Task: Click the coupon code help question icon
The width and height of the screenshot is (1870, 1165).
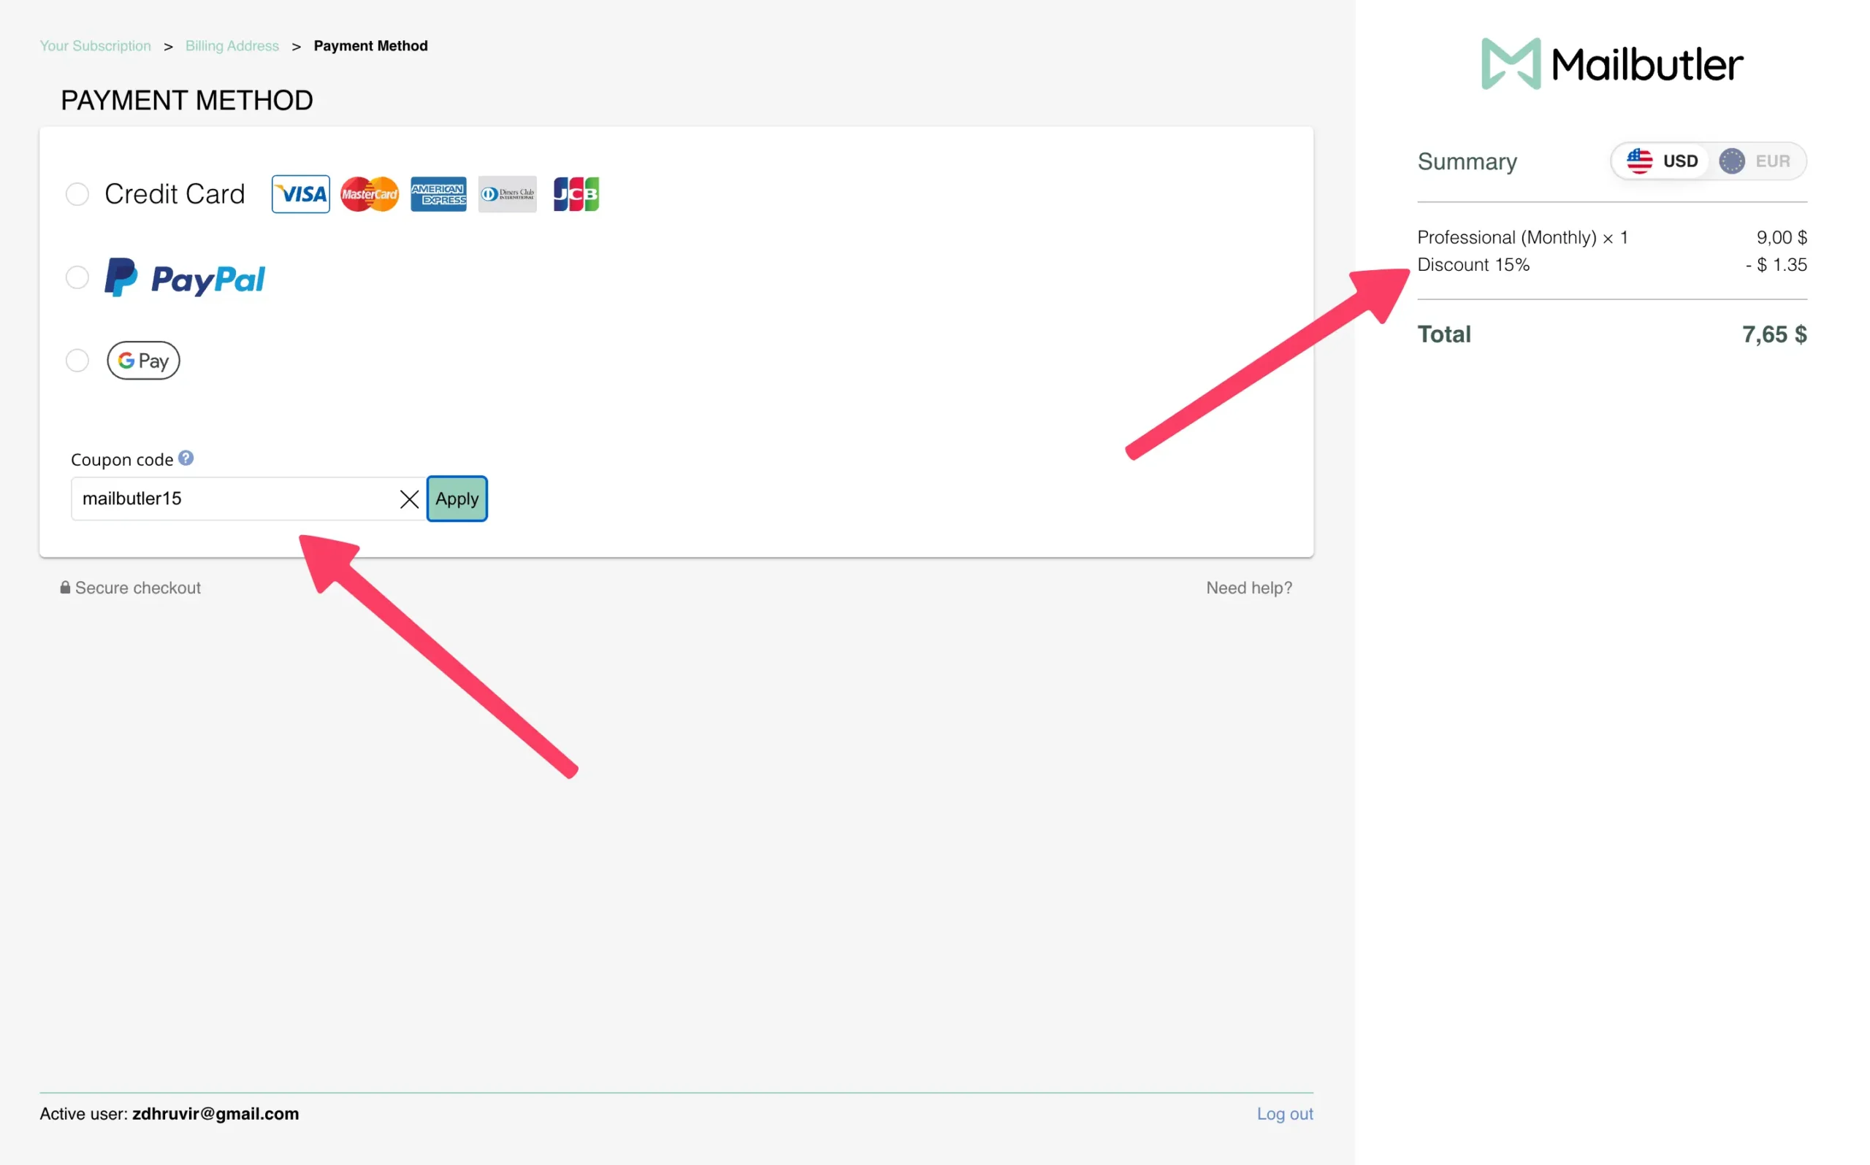Action: (186, 458)
